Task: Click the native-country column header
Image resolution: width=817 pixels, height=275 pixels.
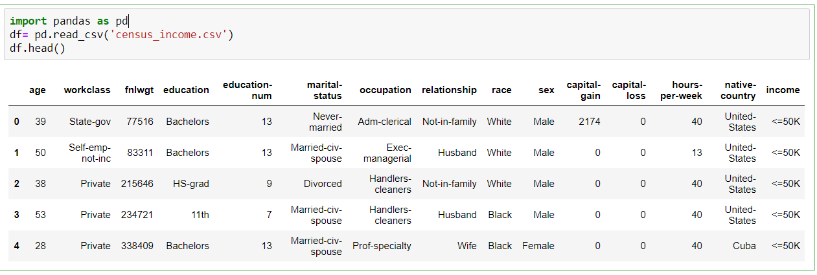Action: [740, 90]
